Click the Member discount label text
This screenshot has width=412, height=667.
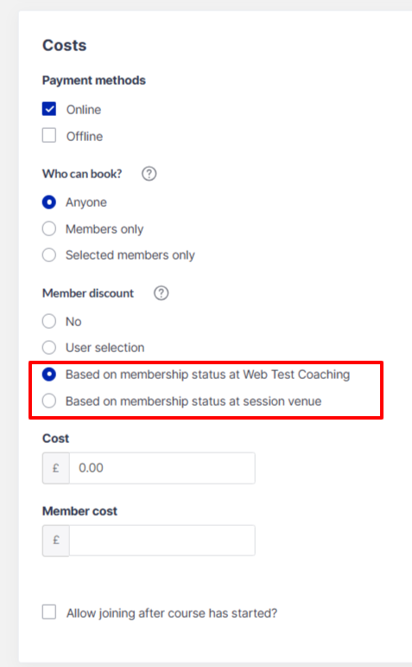pos(88,293)
